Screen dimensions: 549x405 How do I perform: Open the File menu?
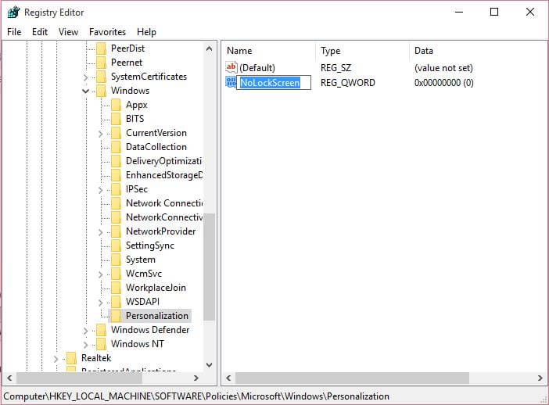(x=14, y=32)
